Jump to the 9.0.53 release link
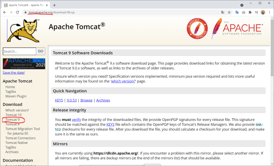Screen dimensions: 274x166 (x=72, y=100)
